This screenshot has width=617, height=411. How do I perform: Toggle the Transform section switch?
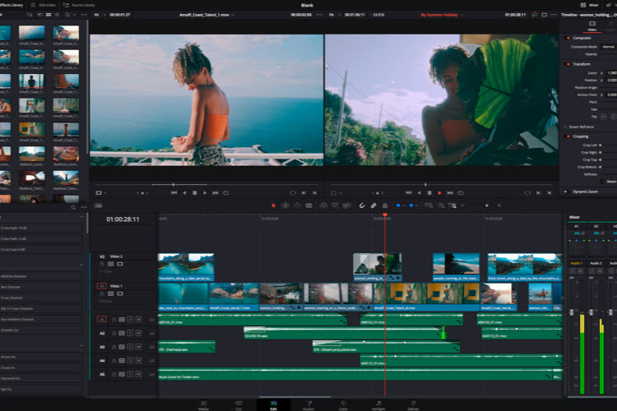568,64
